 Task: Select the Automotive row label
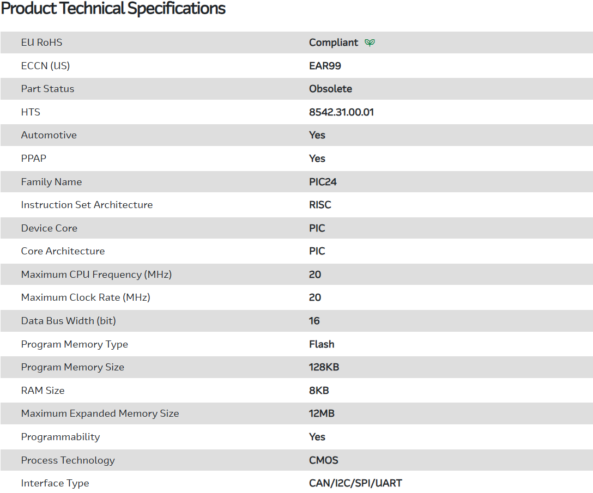pyautogui.click(x=49, y=135)
